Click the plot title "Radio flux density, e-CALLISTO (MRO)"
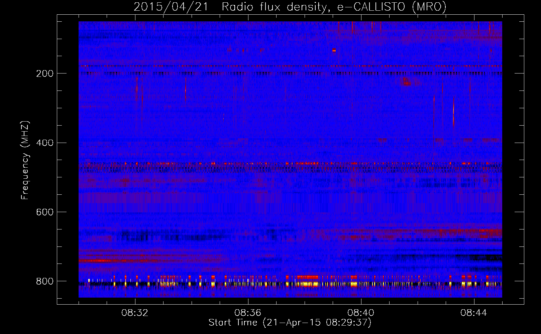The height and width of the screenshot is (334, 541). (x=334, y=7)
